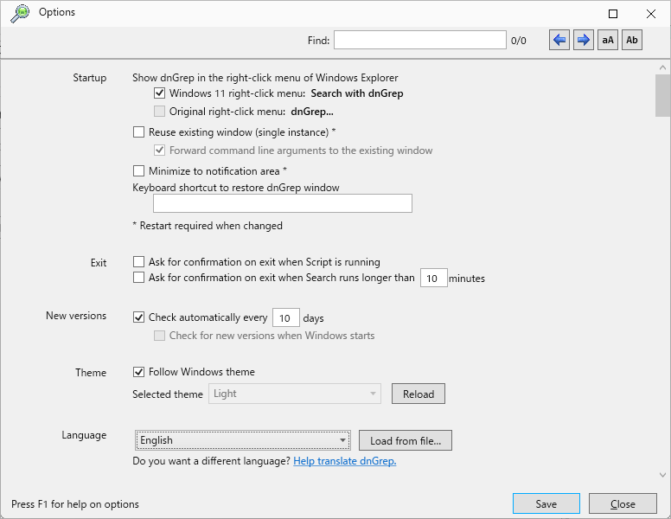Viewport: 671px width, 519px height.
Task: Click the previous match blue left arrow
Action: click(559, 41)
